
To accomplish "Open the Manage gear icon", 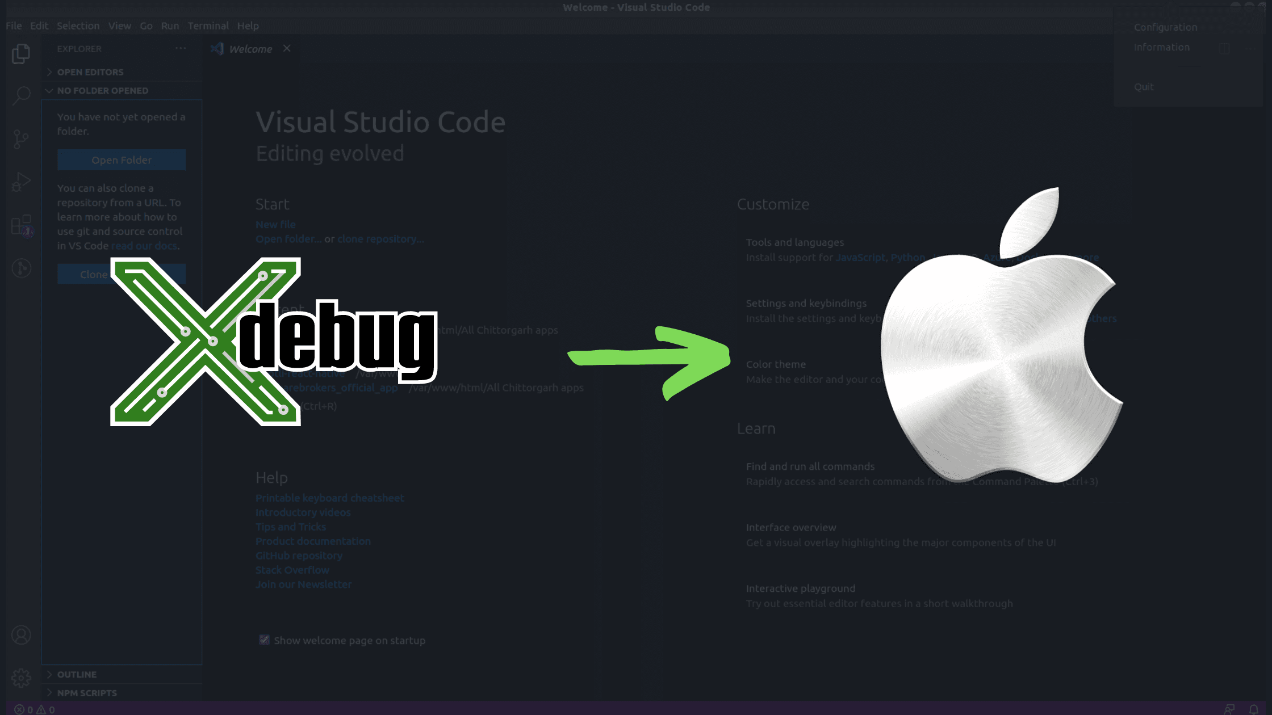I will 21,678.
